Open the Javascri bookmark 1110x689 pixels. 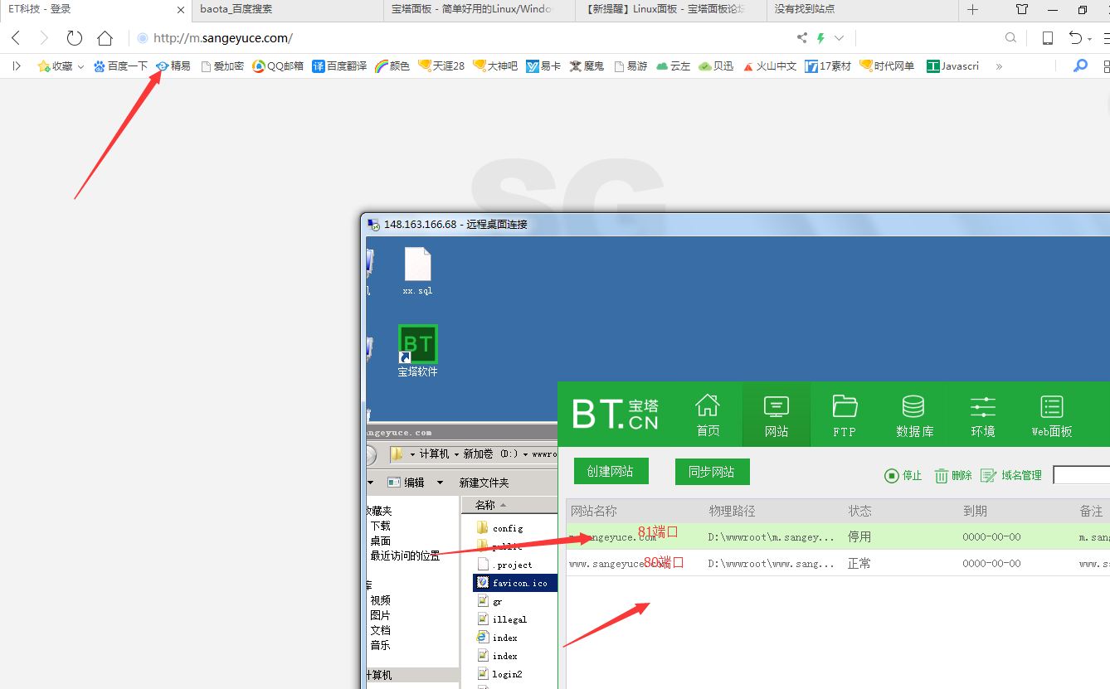coord(953,66)
